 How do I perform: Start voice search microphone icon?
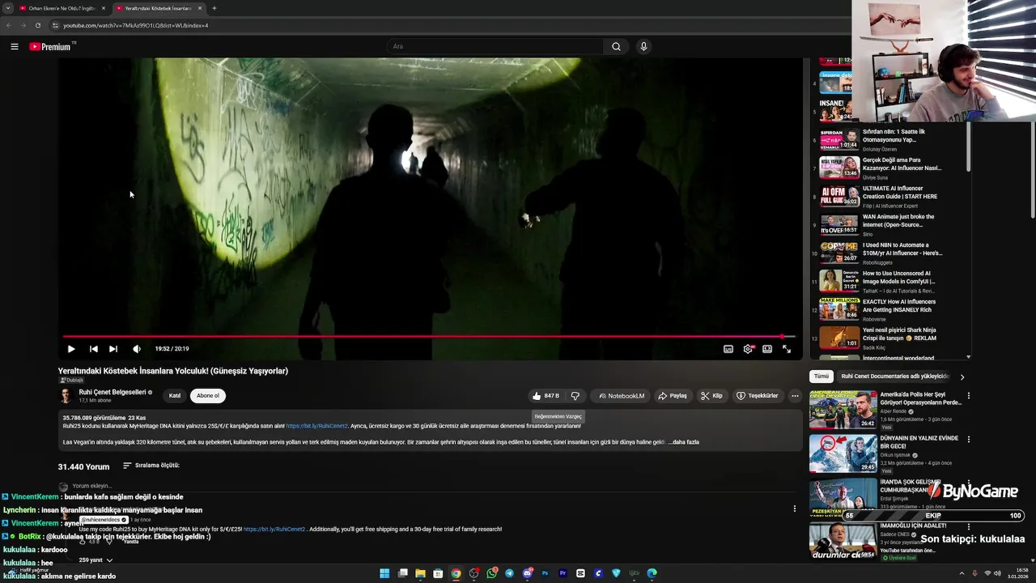643,46
